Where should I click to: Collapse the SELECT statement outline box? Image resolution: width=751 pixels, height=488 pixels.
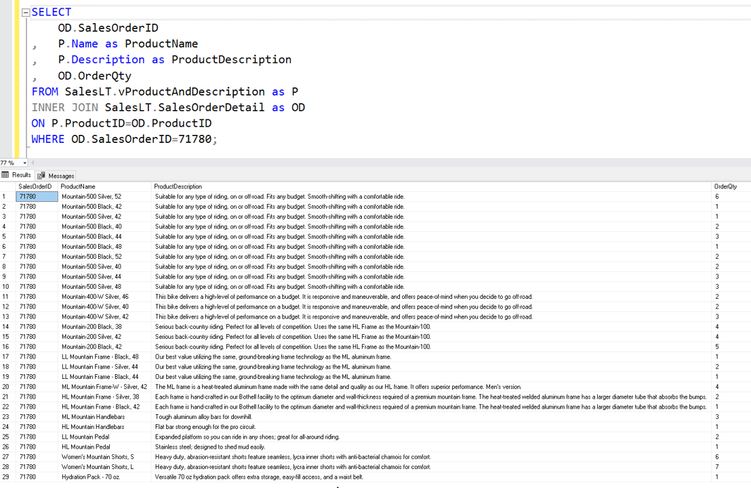tap(26, 12)
